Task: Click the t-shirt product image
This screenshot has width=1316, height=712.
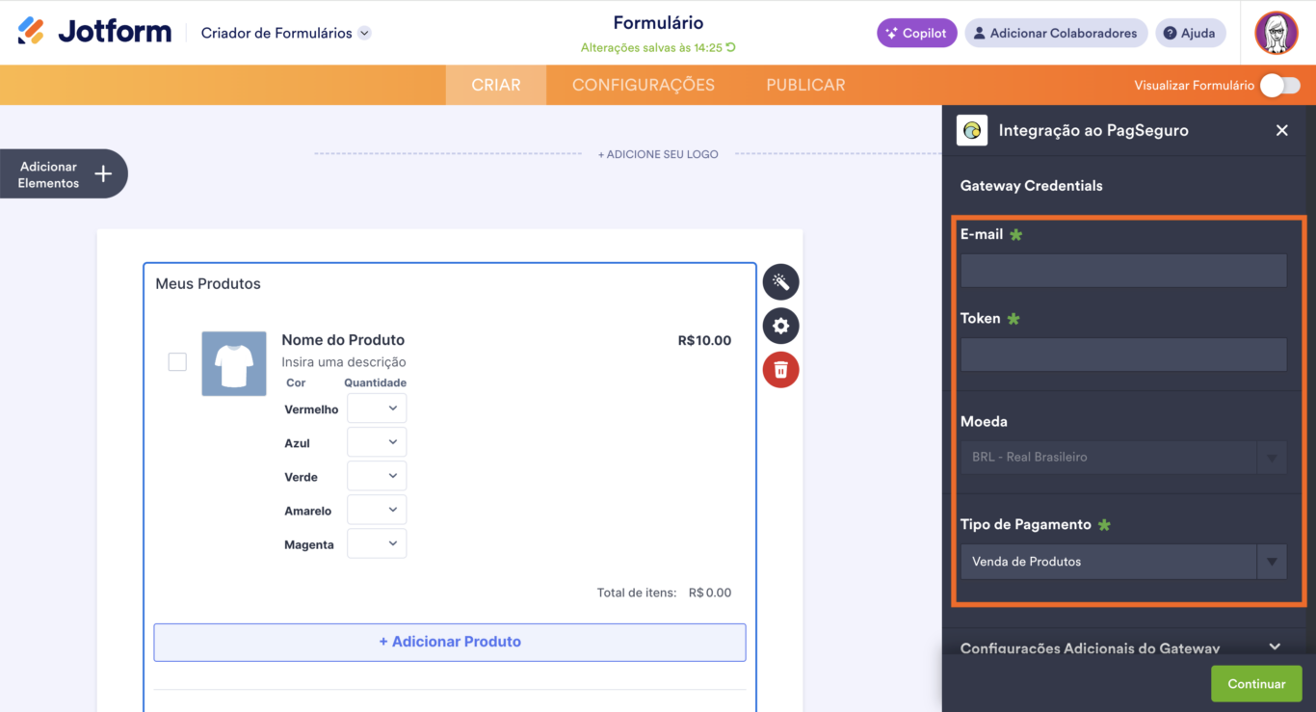Action: [x=234, y=364]
